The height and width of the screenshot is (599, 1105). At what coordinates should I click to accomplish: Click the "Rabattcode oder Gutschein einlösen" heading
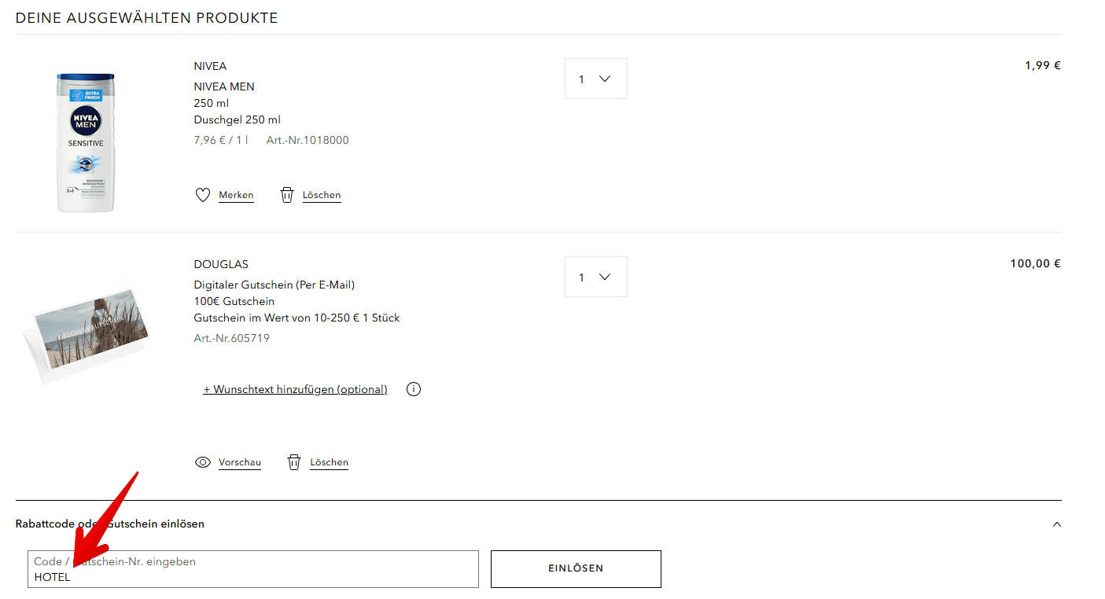(110, 524)
